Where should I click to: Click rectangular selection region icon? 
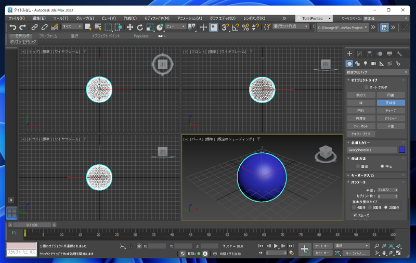108,27
